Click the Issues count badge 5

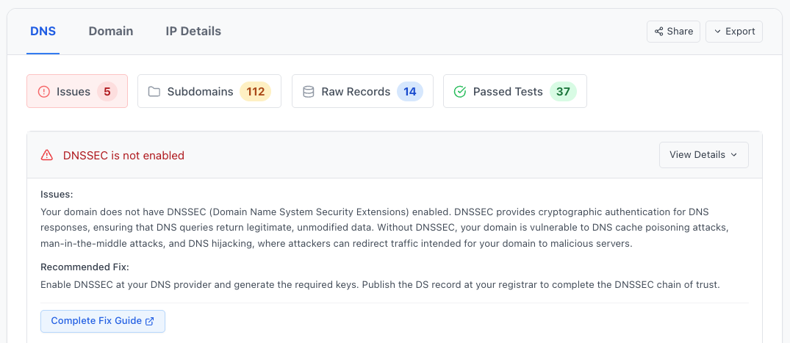tap(107, 92)
